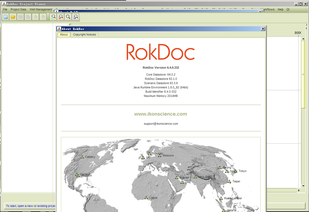Click the large RokDoc logo
This screenshot has width=309, height=212.
pos(161,52)
